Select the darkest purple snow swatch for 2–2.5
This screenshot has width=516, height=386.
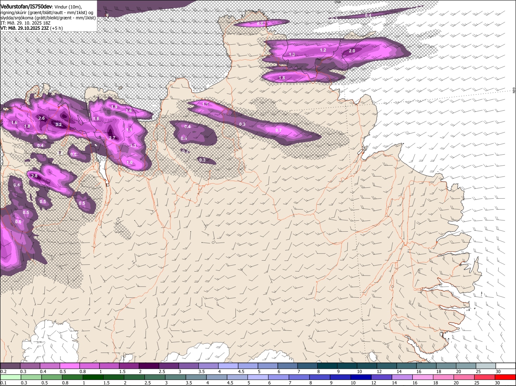point(149,365)
